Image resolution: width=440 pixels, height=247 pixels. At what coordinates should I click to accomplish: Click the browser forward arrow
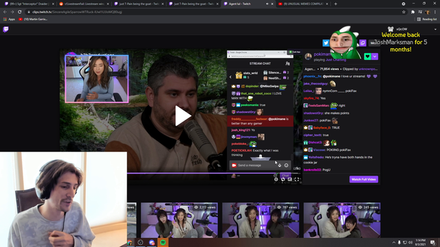click(x=12, y=12)
